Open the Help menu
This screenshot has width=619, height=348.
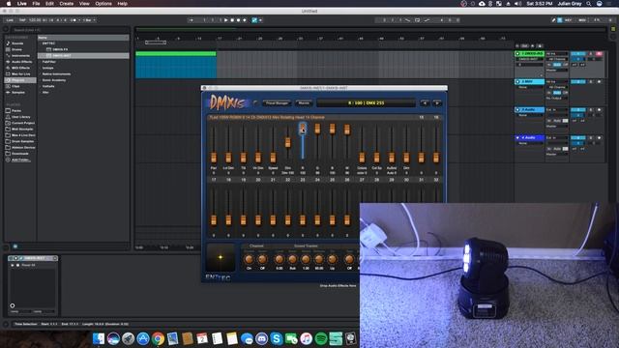[123, 4]
